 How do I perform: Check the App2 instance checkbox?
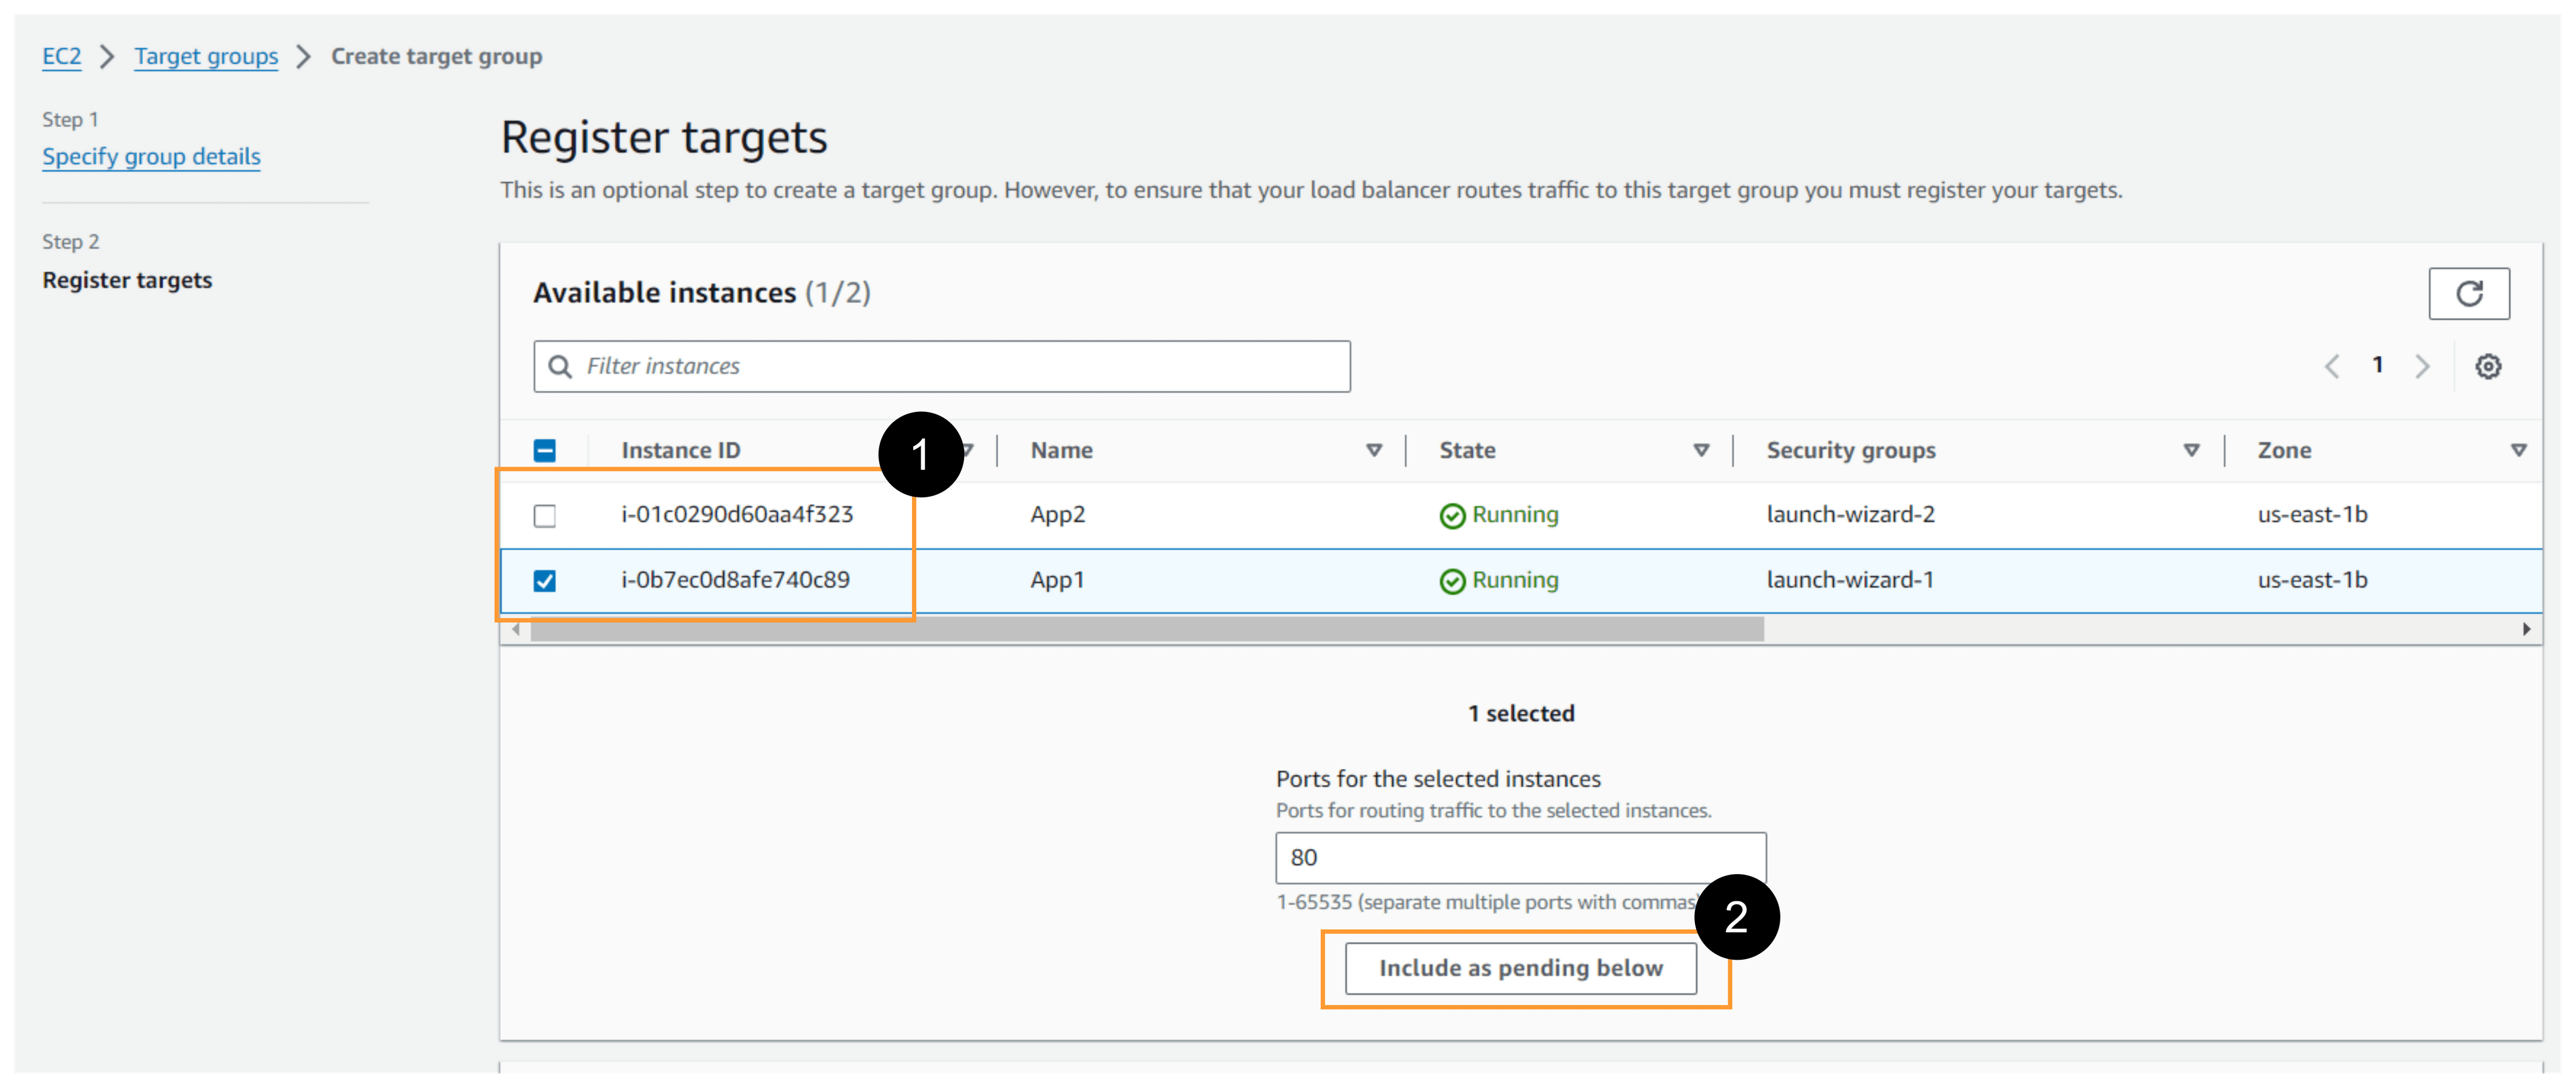[545, 516]
